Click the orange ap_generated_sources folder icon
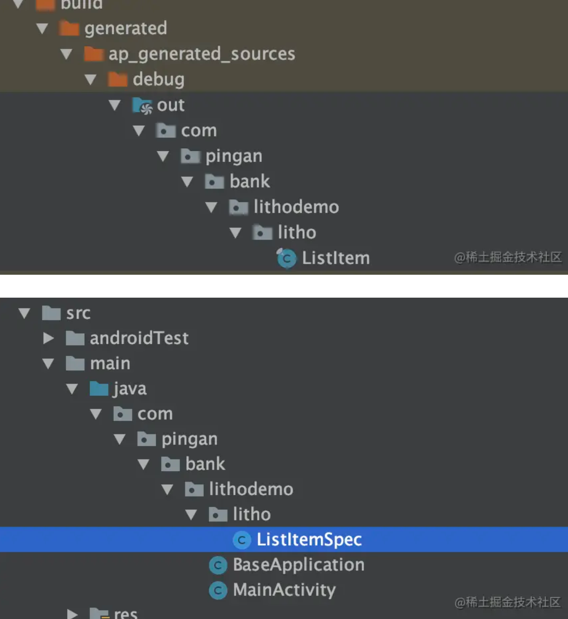 (x=94, y=54)
